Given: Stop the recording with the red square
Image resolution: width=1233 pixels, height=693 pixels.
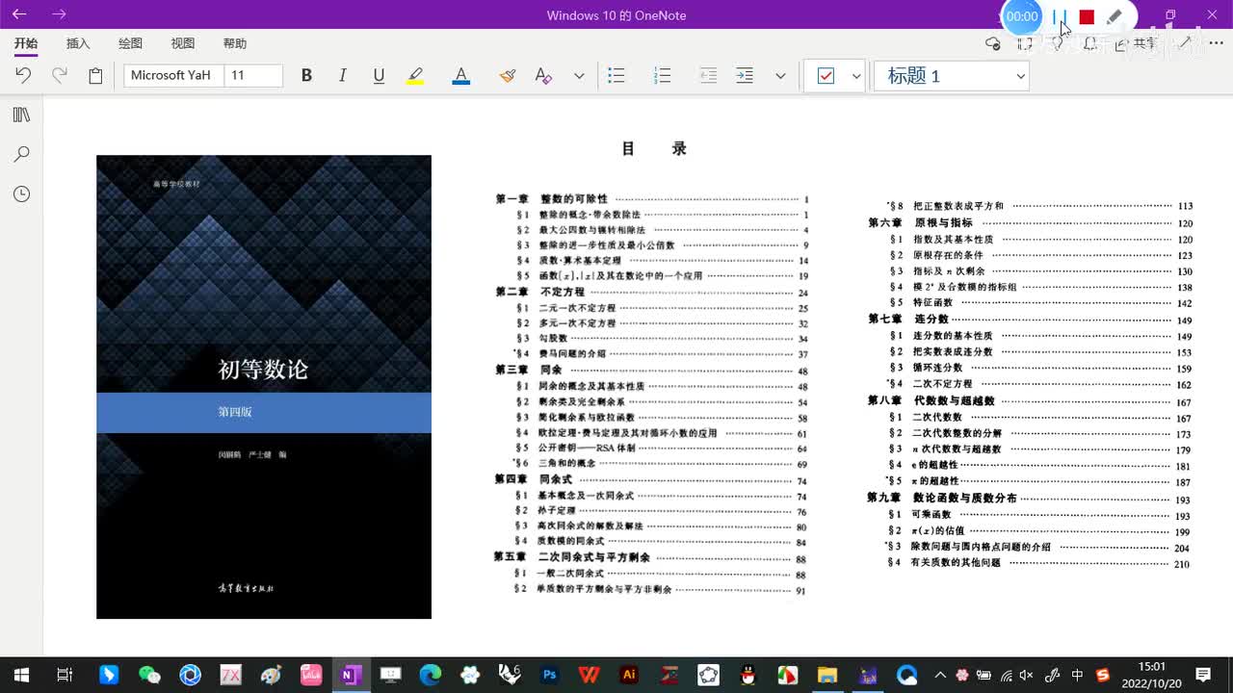Looking at the screenshot, I should 1087,16.
